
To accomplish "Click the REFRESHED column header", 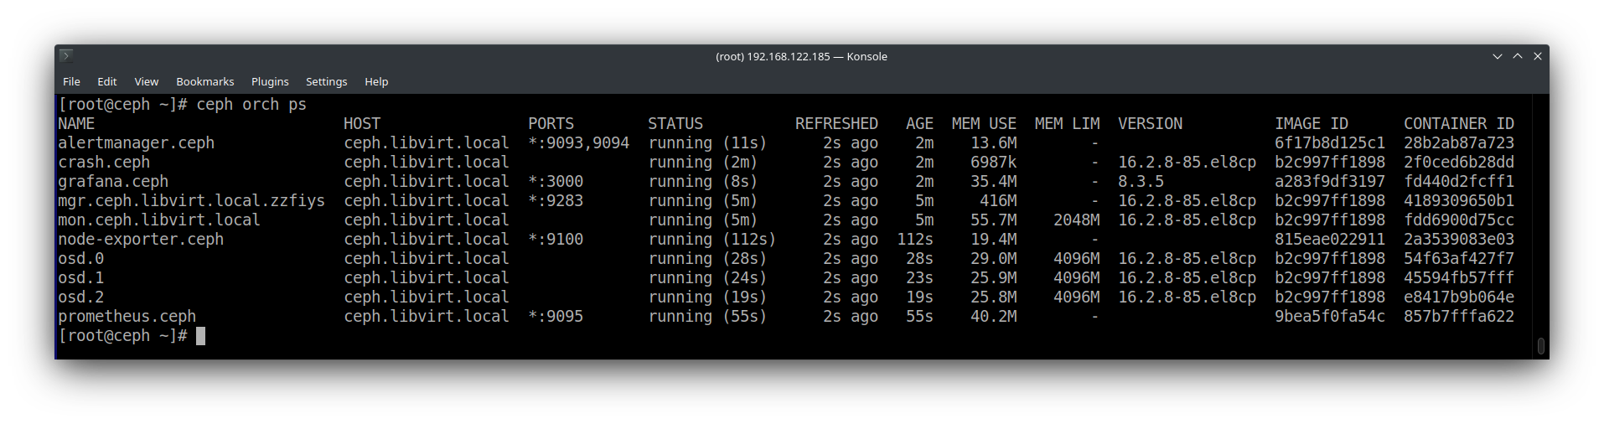I will click(x=836, y=124).
